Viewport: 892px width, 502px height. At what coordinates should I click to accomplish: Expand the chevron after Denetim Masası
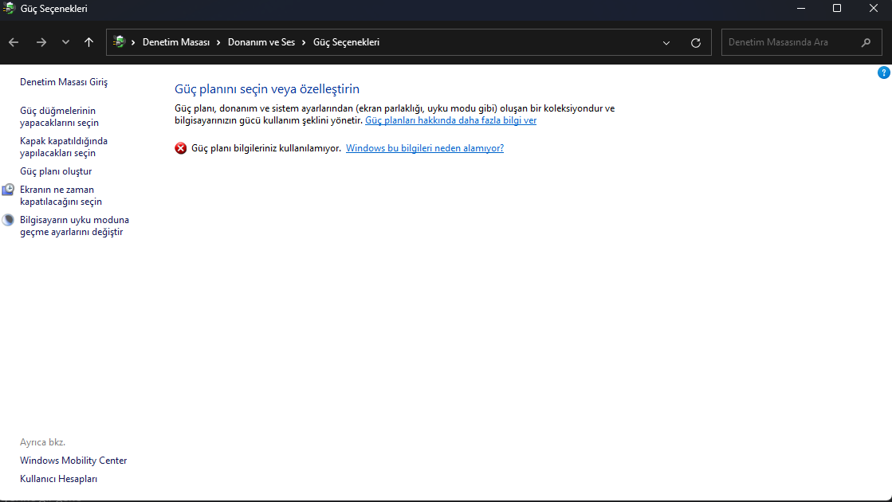coord(218,43)
